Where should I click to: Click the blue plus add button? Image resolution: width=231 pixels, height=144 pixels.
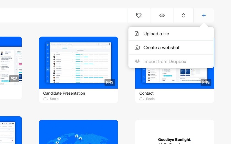[204, 15]
